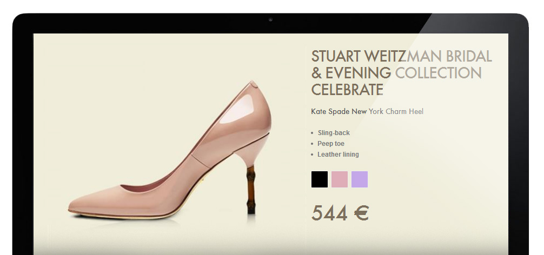Image resolution: width=544 pixels, height=255 pixels.
Task: Select the black color swatch
Action: pos(320,179)
